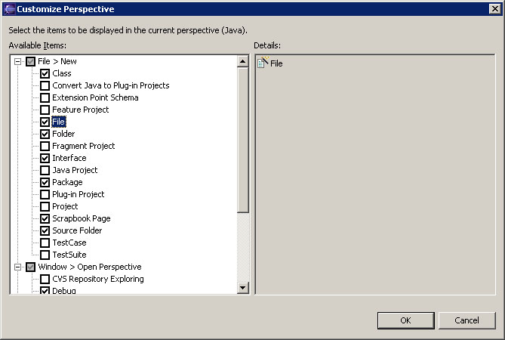Select the 'TestSuite' row label
The height and width of the screenshot is (340, 505).
(x=69, y=255)
